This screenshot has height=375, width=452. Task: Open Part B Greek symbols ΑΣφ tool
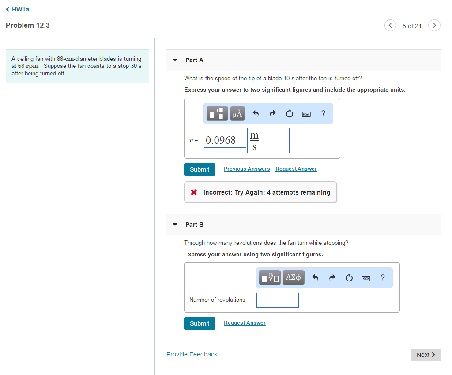294,277
